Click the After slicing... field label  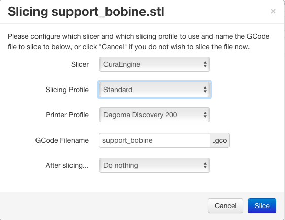(x=67, y=166)
